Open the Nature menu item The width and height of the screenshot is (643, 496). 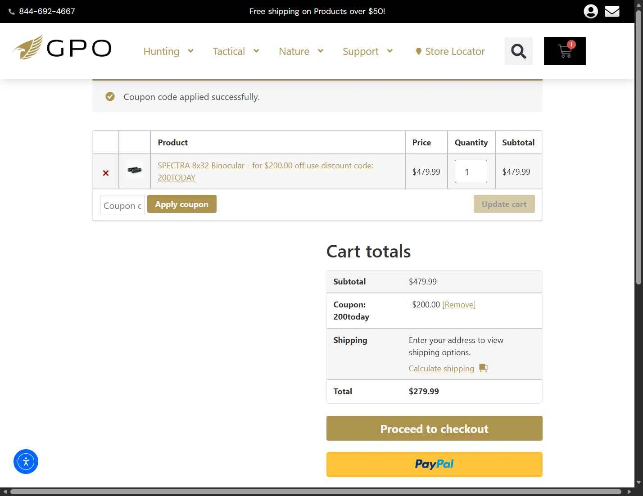(294, 51)
